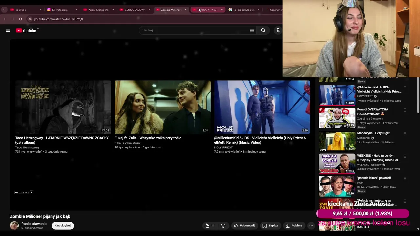Open "Taco Hemingway - LATARNIE WSZĘDZIE" title
Image resolution: width=420 pixels, height=236 pixels.
(62, 140)
